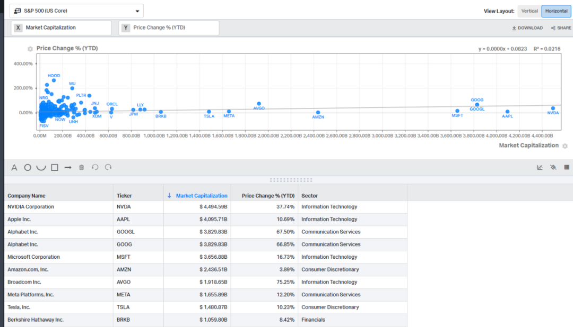Viewport: 573px width, 327px height.
Task: Undo the last annotation
Action: (x=95, y=168)
